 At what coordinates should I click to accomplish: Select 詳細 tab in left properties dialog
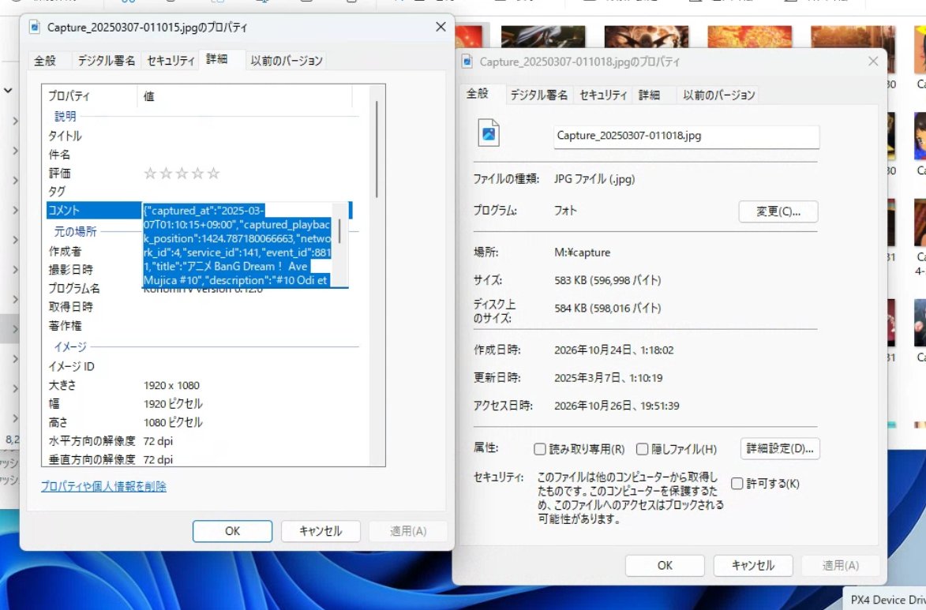point(217,59)
